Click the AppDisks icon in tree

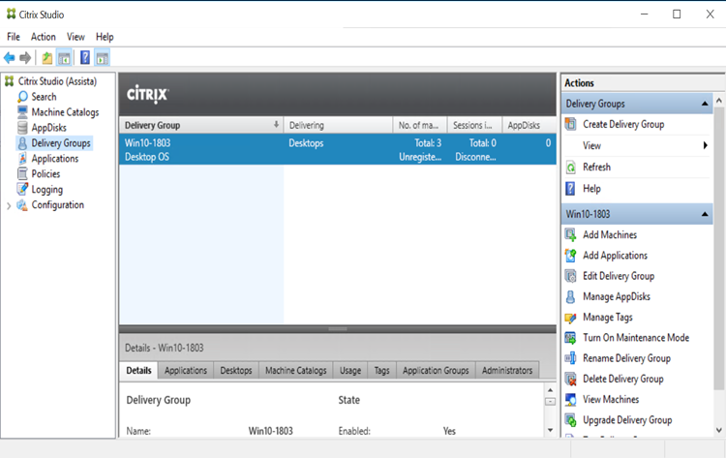(x=22, y=128)
